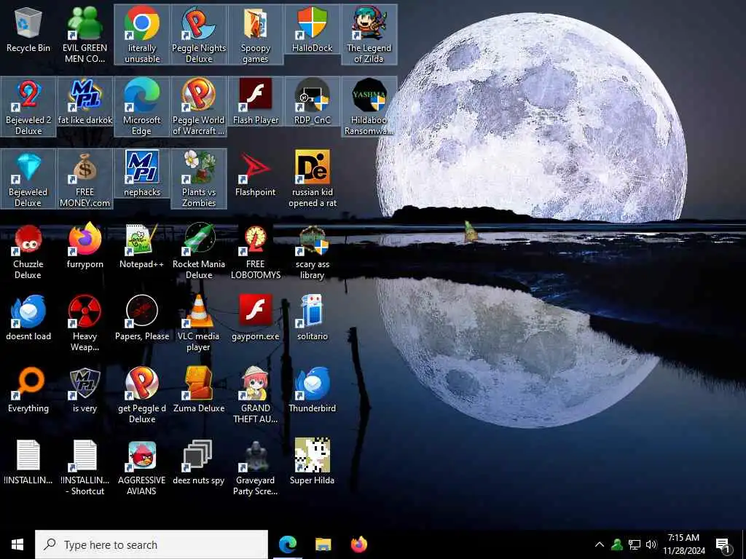Click GRAND THEFT AU... shortcut

256,395
